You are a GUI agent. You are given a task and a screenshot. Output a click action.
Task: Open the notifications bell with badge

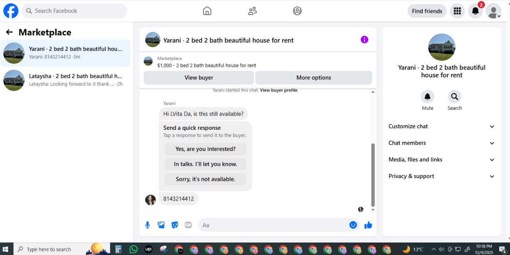tap(475, 11)
